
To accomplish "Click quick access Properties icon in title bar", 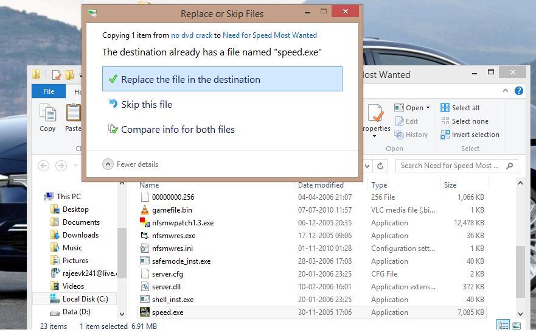I will pyautogui.click(x=57, y=74).
